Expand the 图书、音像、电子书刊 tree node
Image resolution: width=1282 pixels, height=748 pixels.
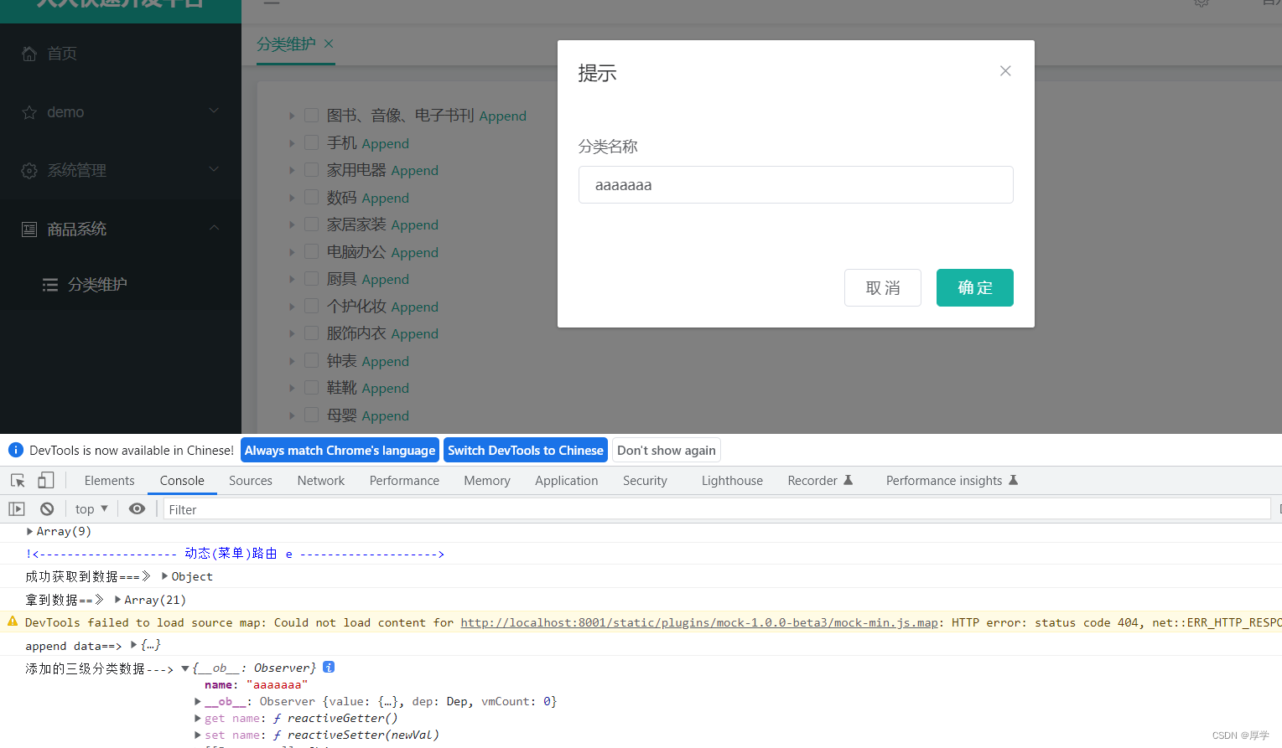coord(292,116)
